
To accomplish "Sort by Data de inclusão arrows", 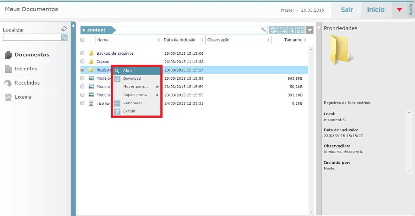I will coord(202,40).
